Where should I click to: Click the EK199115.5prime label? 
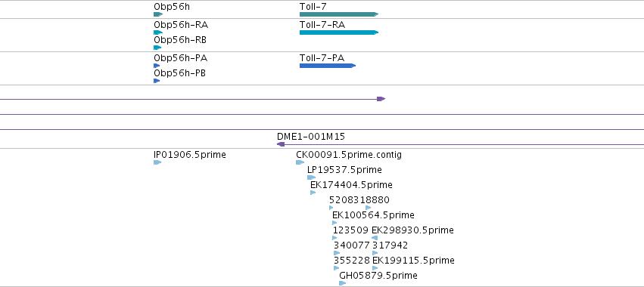tap(413, 261)
